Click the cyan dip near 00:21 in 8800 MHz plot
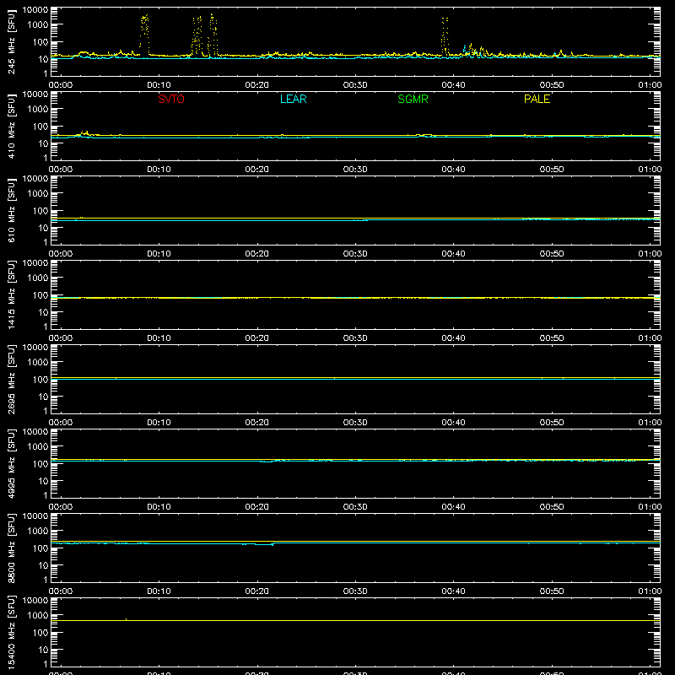 click(266, 544)
